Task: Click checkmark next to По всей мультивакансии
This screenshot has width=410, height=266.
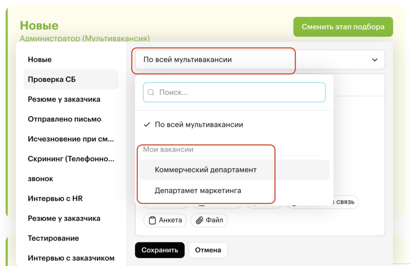Action: pyautogui.click(x=147, y=125)
